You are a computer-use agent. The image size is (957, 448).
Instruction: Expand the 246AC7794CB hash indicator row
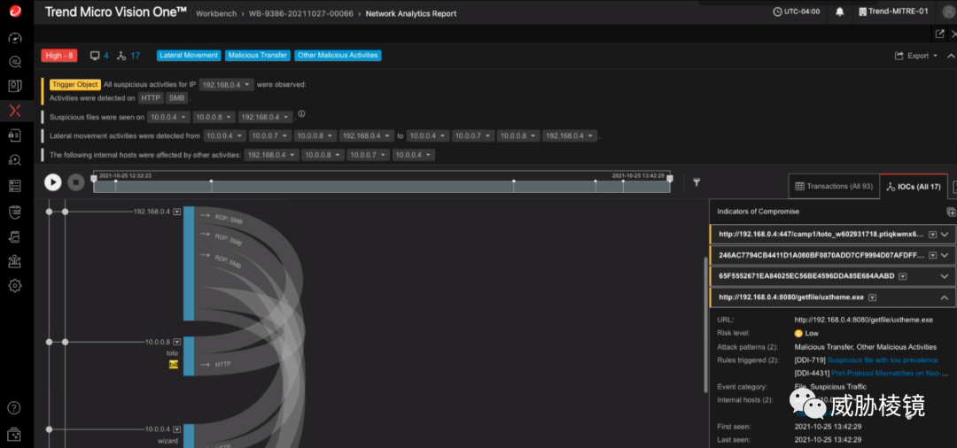(x=945, y=255)
